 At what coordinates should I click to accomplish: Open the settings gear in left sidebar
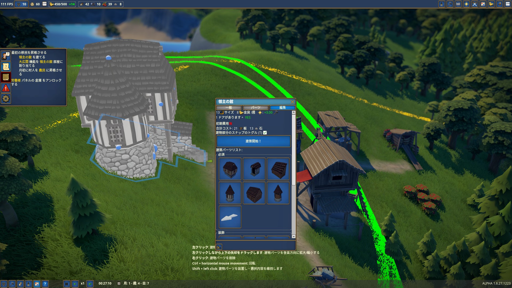click(6, 99)
